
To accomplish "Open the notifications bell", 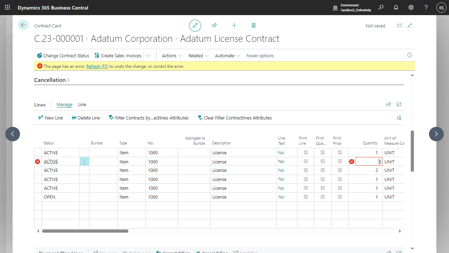I will (396, 7).
